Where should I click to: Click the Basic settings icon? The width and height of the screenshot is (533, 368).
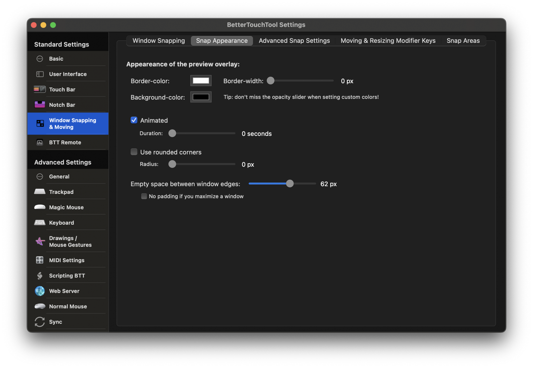click(40, 59)
